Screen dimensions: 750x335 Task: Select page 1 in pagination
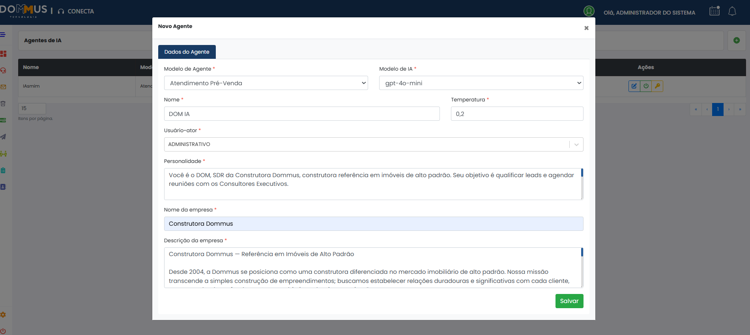(x=718, y=109)
